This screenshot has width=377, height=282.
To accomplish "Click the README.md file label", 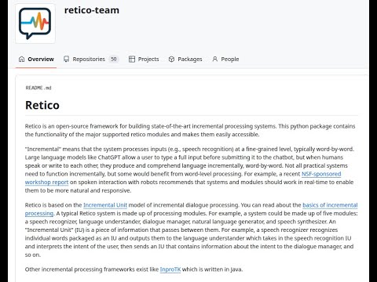I will coord(38,88).
